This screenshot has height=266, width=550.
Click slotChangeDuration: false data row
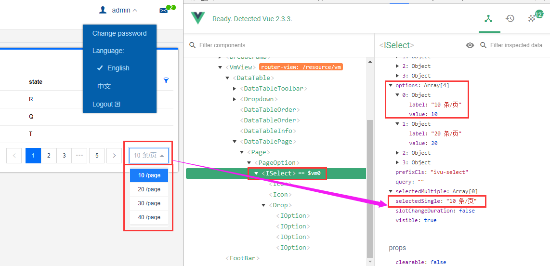tap(435, 211)
